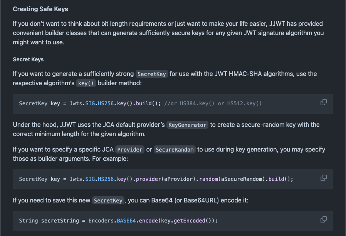Click the String secretString declaration in code
The image size is (346, 236).
click(x=49, y=221)
